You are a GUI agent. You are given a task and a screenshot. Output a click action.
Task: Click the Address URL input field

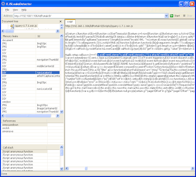click(89, 16)
